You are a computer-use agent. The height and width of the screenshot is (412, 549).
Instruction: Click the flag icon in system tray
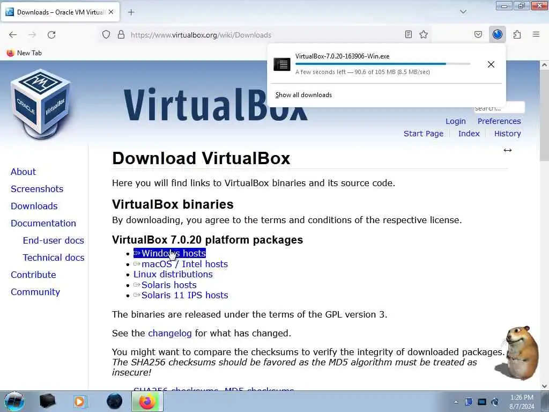469,402
